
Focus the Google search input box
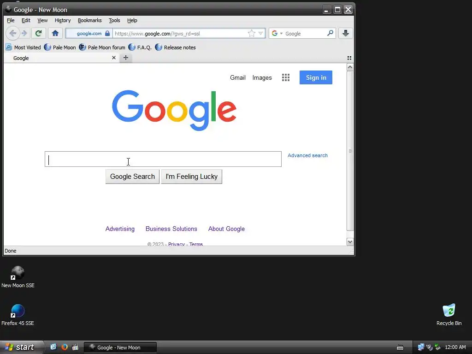pos(163,159)
